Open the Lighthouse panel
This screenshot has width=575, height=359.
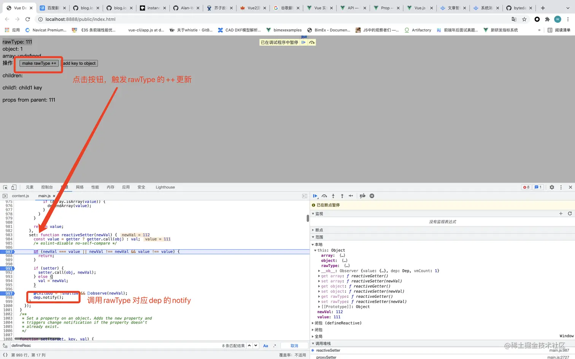165,187
